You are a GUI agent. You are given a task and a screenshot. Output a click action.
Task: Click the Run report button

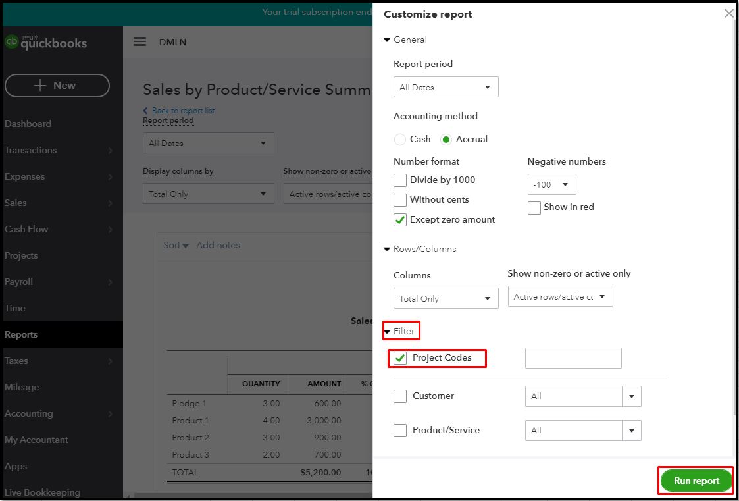[x=696, y=481]
